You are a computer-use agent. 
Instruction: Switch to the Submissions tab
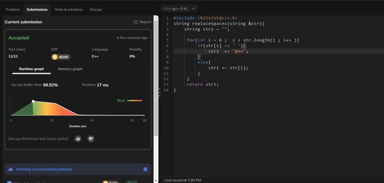click(x=37, y=10)
